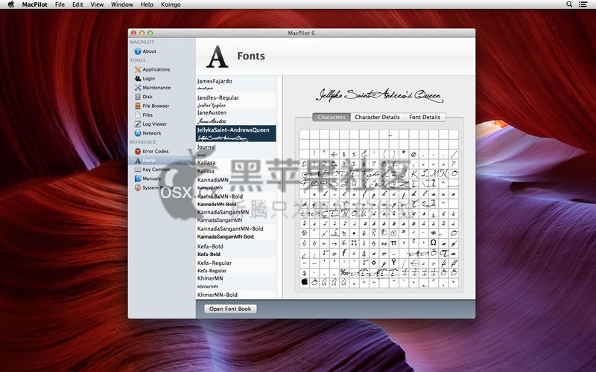Select the Manuals book icon
Viewport: 596px width, 372px height.
coord(138,179)
